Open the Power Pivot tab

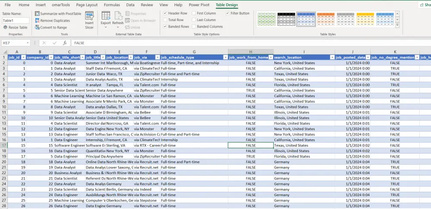coord(199,5)
